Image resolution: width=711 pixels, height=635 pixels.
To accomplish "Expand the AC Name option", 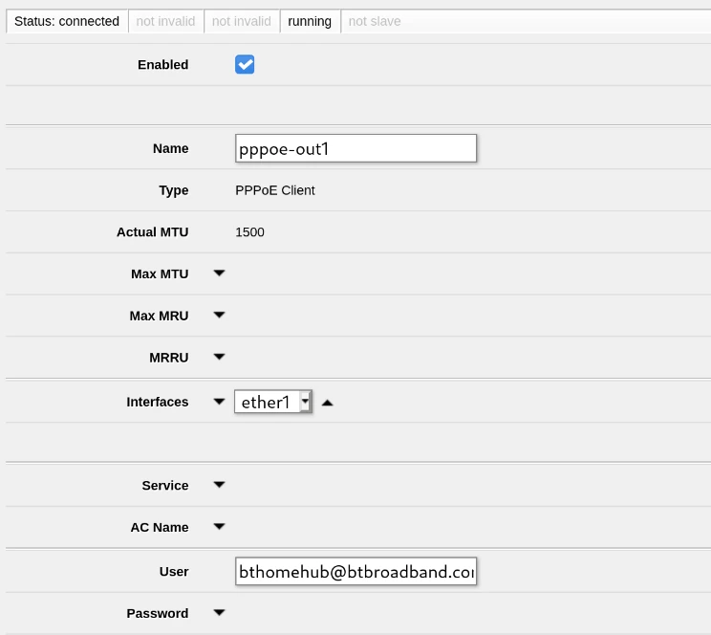I will (x=219, y=527).
